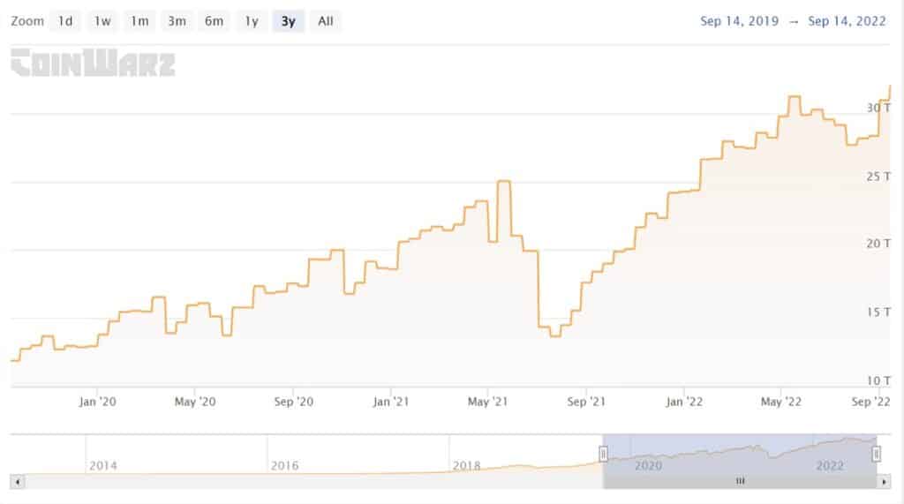The width and height of the screenshot is (904, 504).
Task: Click the horizontal scrollbar thumb grip
Action: coord(740,481)
